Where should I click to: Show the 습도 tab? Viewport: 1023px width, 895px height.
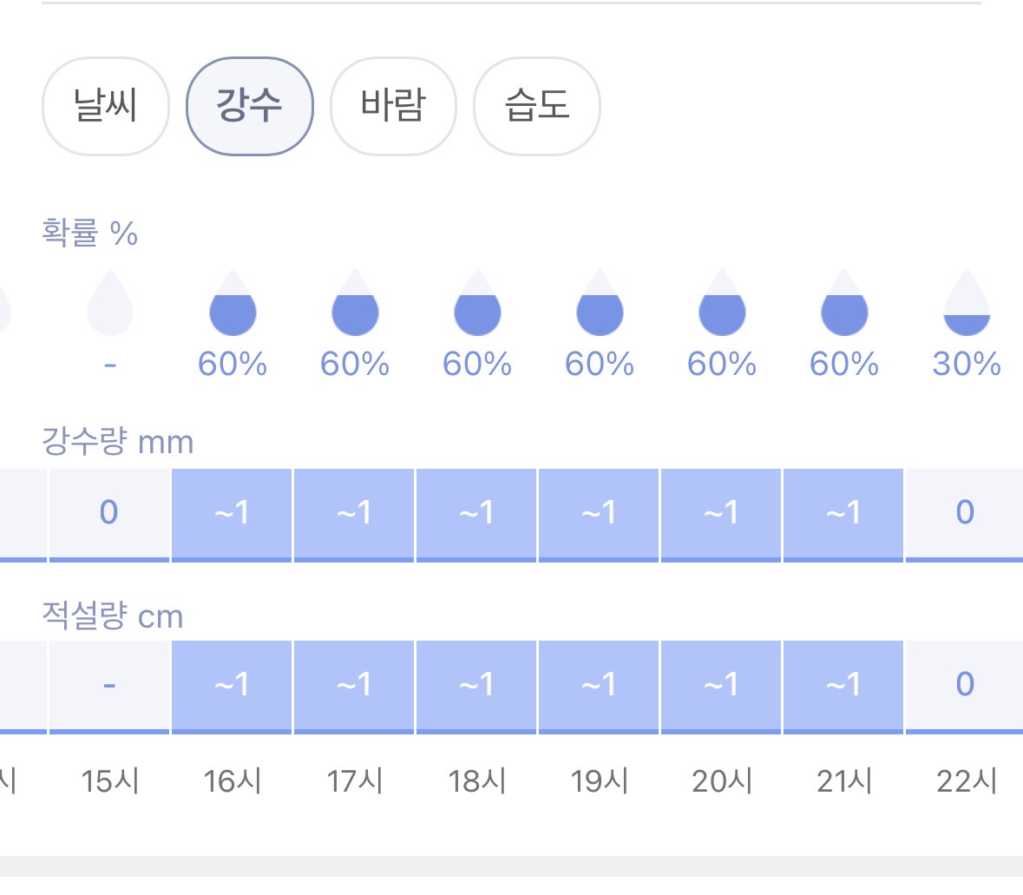click(536, 106)
